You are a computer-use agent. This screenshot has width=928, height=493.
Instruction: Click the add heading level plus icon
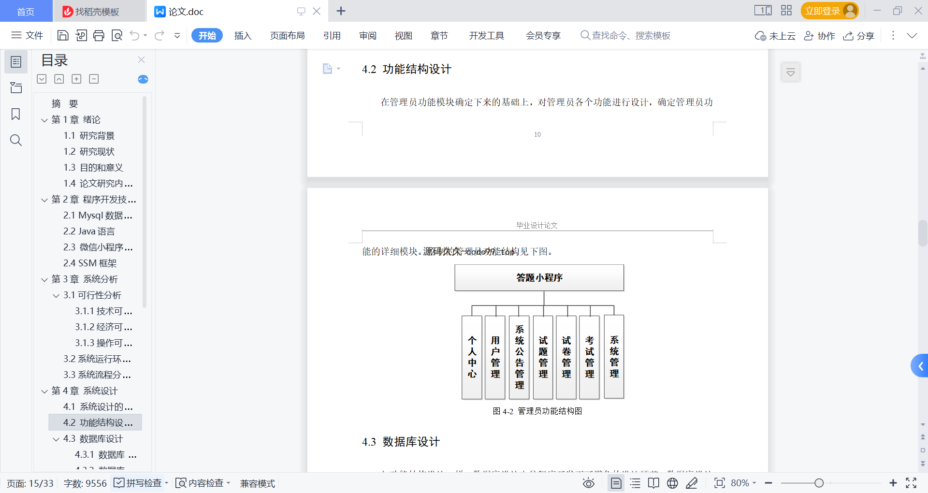click(76, 79)
